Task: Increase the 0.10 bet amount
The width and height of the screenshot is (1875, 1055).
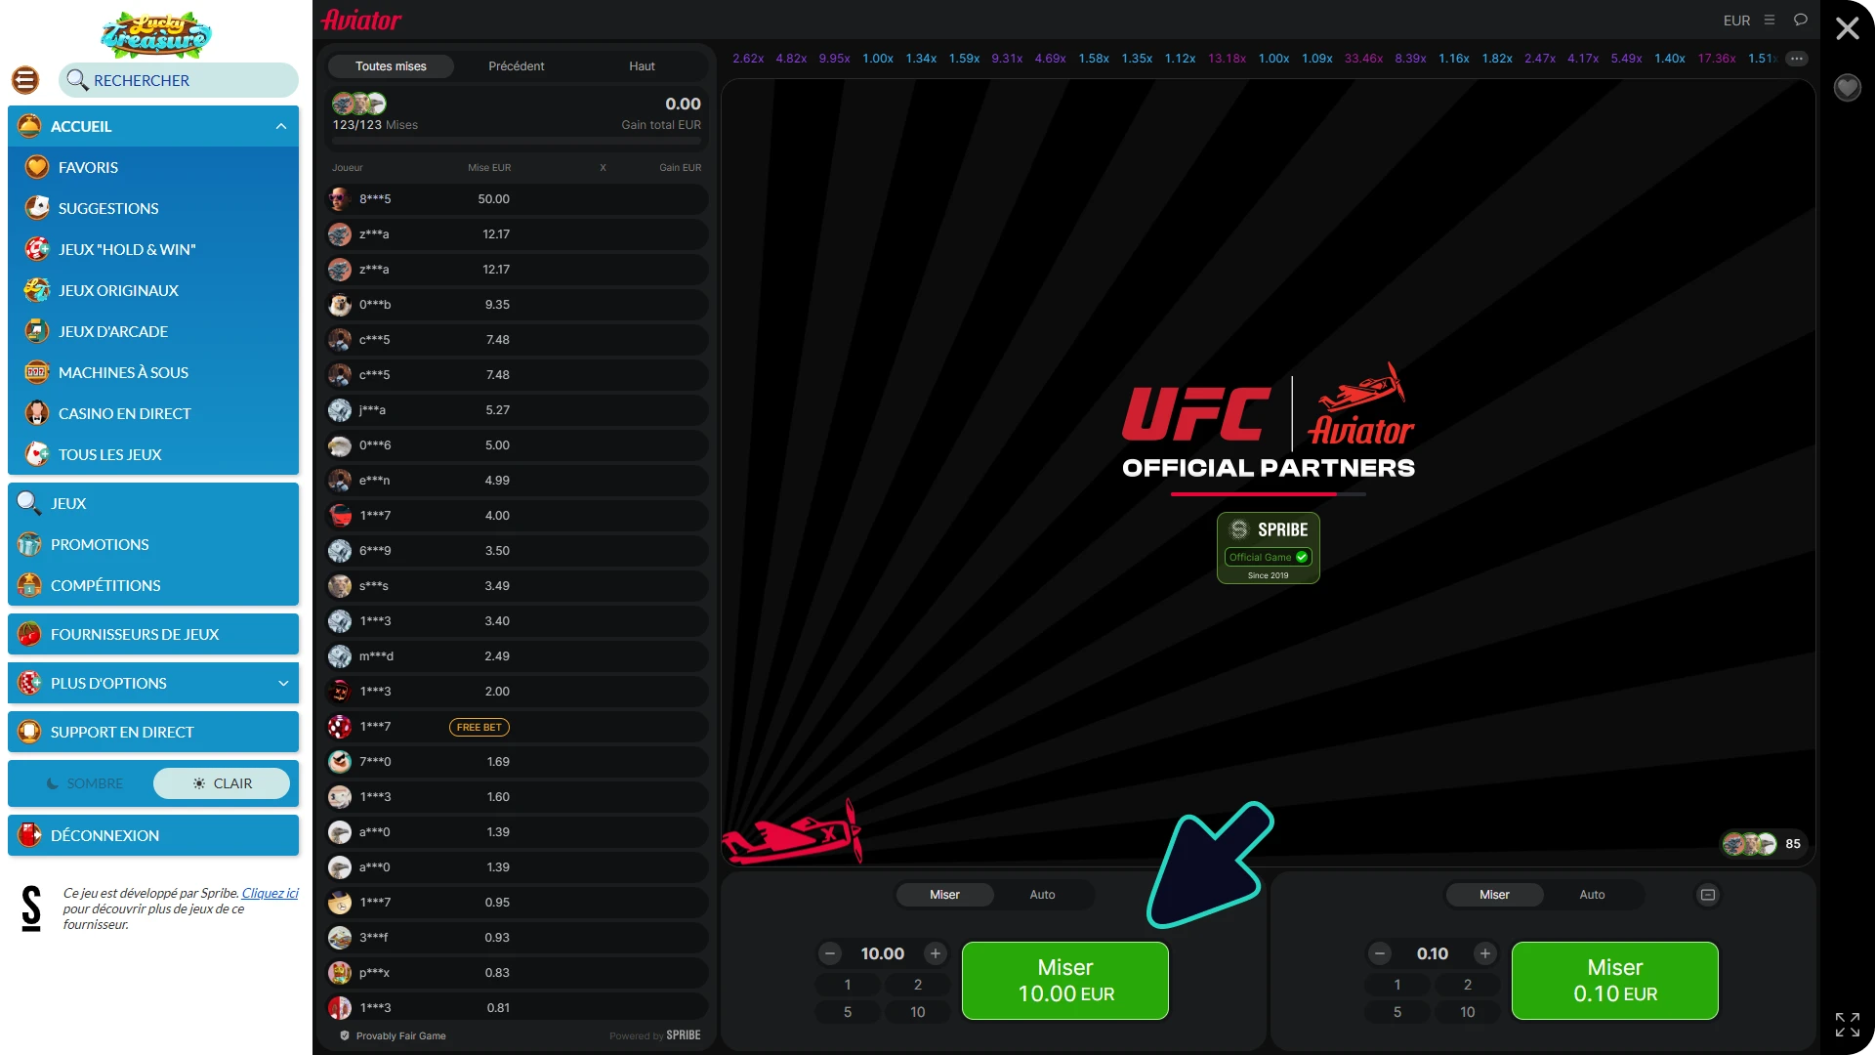Action: coord(1485,953)
